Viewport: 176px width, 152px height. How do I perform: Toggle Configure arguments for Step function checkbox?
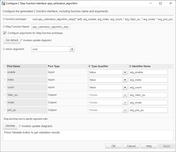[x=5, y=33]
